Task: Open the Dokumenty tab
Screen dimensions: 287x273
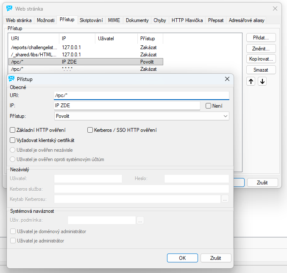Action: 137,20
